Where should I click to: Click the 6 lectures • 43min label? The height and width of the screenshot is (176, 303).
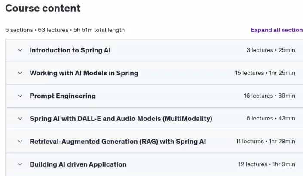[271, 119]
